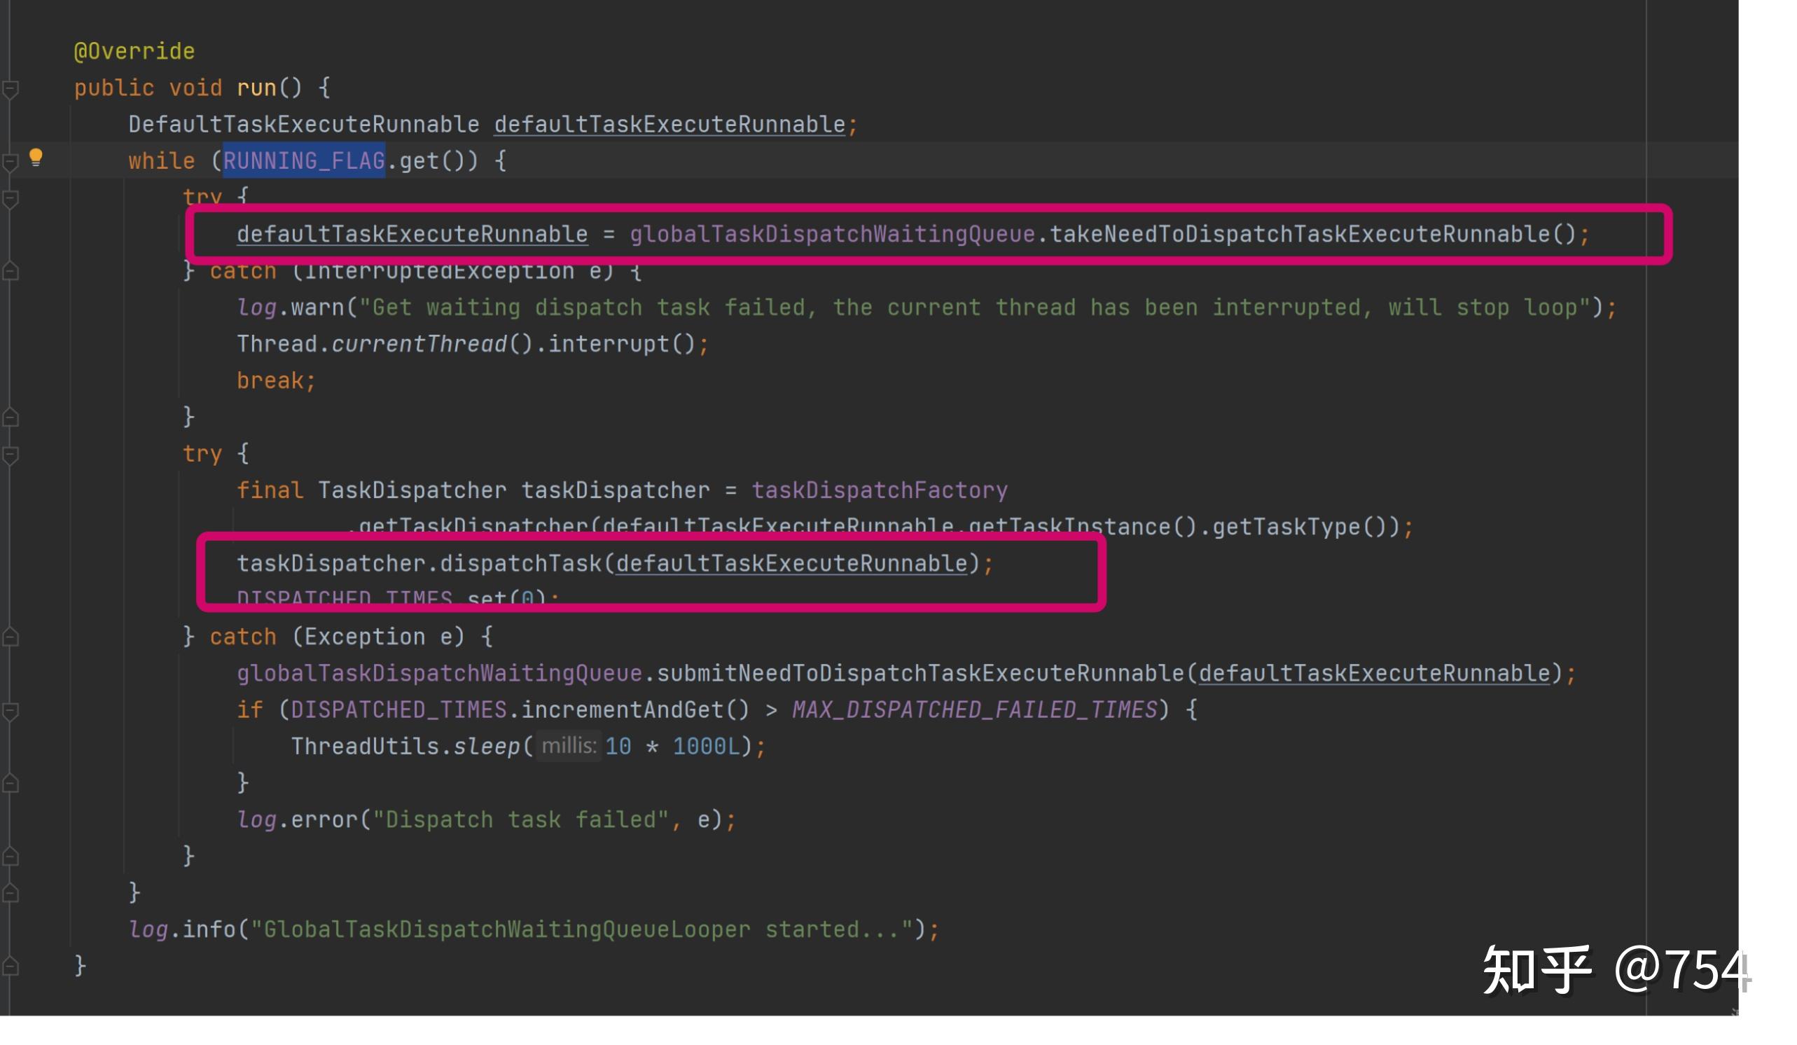
Task: Click the yellow lightbulb quick-fix icon
Action: (x=36, y=158)
